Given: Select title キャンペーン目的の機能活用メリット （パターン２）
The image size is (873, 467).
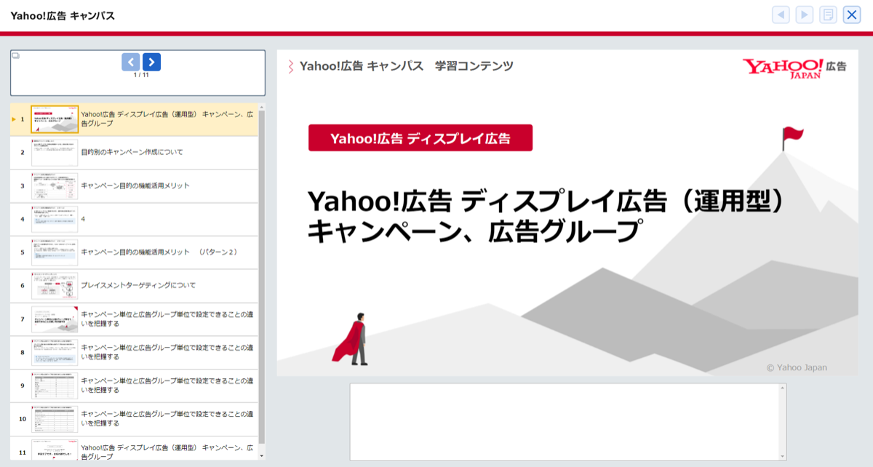Looking at the screenshot, I should (x=159, y=252).
